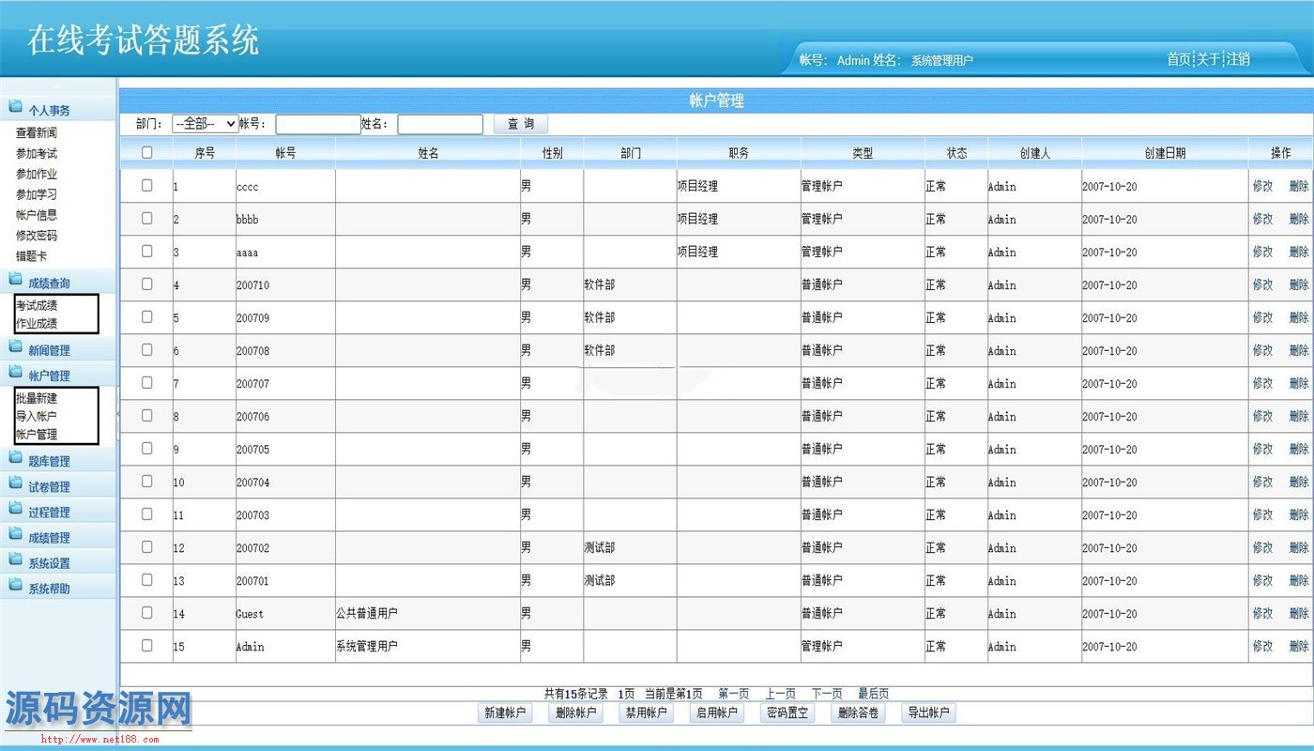
Task: Click 修改 link for the Admin row
Action: [x=1262, y=647]
